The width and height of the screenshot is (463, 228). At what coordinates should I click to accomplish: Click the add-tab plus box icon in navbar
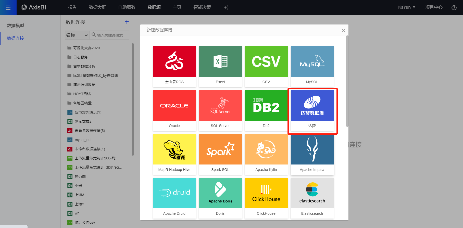225,7
